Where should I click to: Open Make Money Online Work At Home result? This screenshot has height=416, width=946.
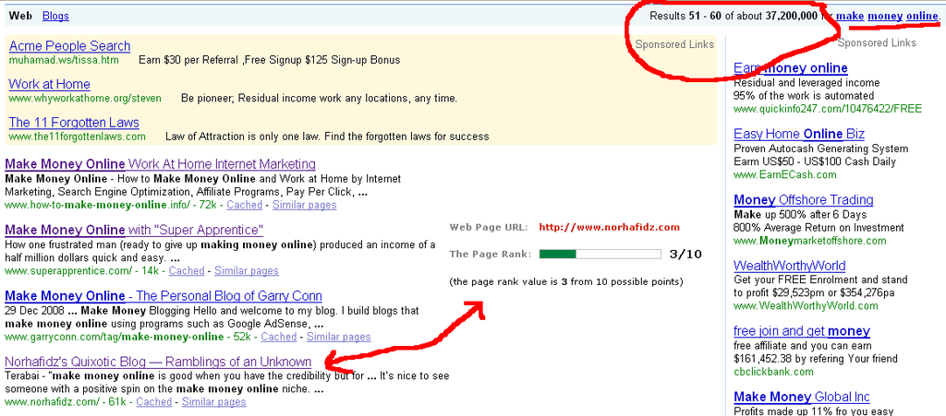point(160,164)
